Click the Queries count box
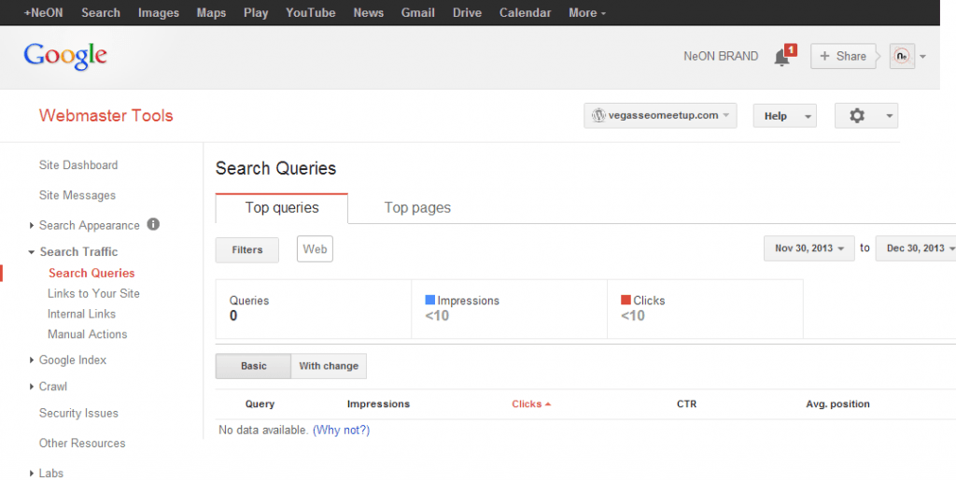Screen dimensions: 956x480 tap(314, 308)
